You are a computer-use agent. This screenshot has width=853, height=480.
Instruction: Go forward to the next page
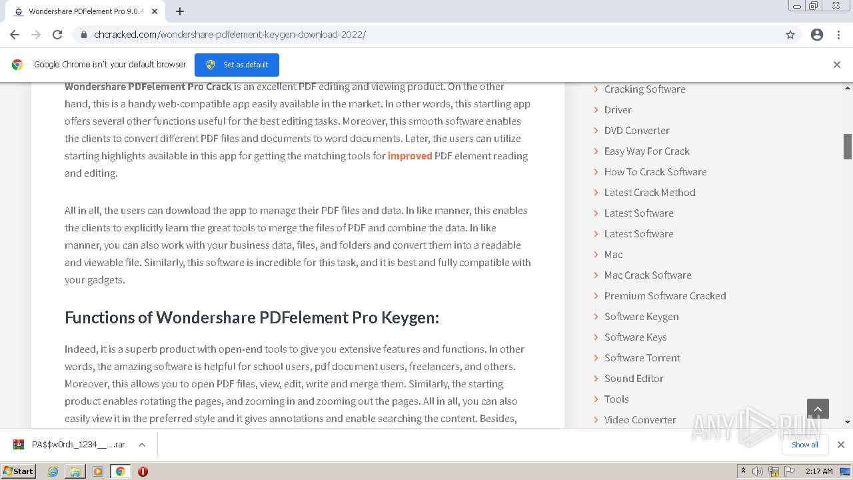[x=36, y=35]
